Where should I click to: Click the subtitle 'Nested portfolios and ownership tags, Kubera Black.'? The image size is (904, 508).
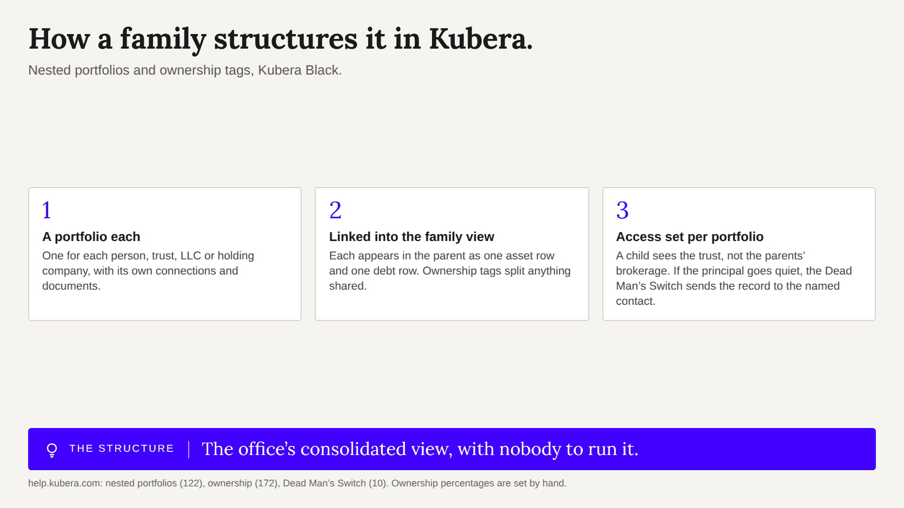point(185,70)
